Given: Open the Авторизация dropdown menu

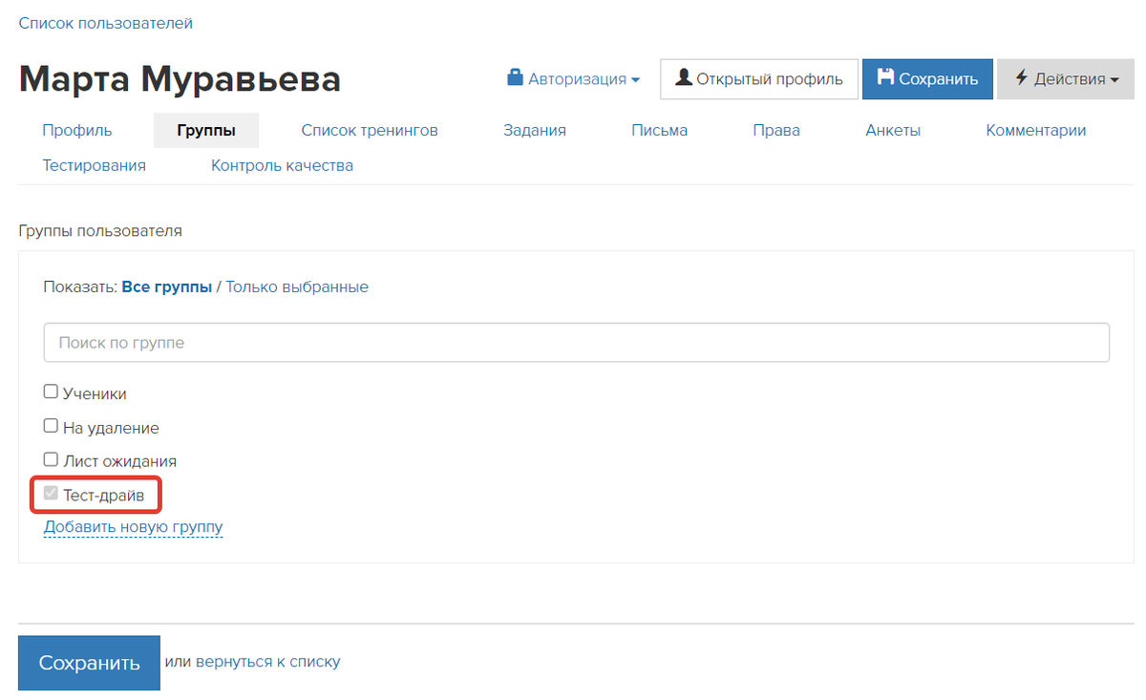Looking at the screenshot, I should (x=573, y=79).
